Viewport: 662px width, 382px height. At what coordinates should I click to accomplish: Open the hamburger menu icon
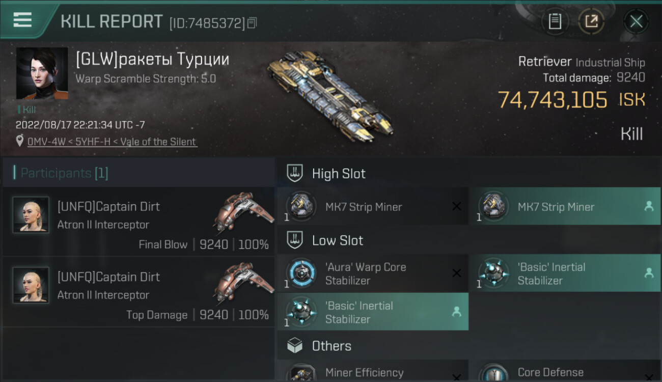[22, 20]
